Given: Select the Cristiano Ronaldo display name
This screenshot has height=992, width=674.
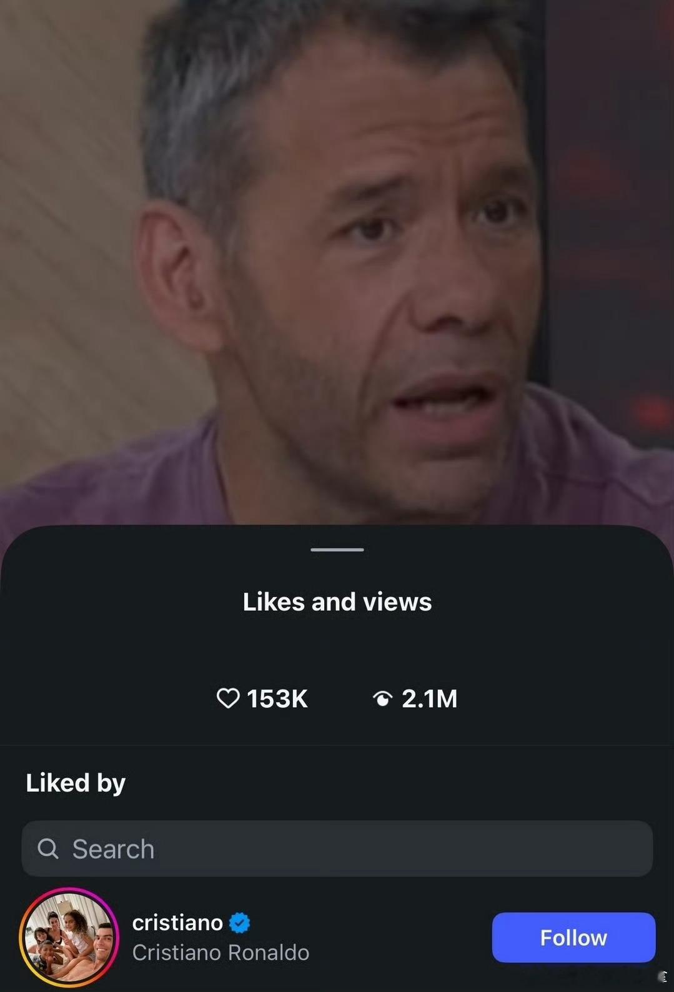Looking at the screenshot, I should pyautogui.click(x=221, y=953).
